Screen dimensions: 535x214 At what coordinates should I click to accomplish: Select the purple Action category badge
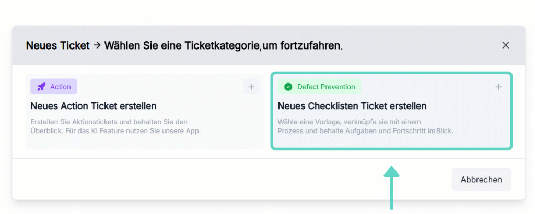[54, 87]
